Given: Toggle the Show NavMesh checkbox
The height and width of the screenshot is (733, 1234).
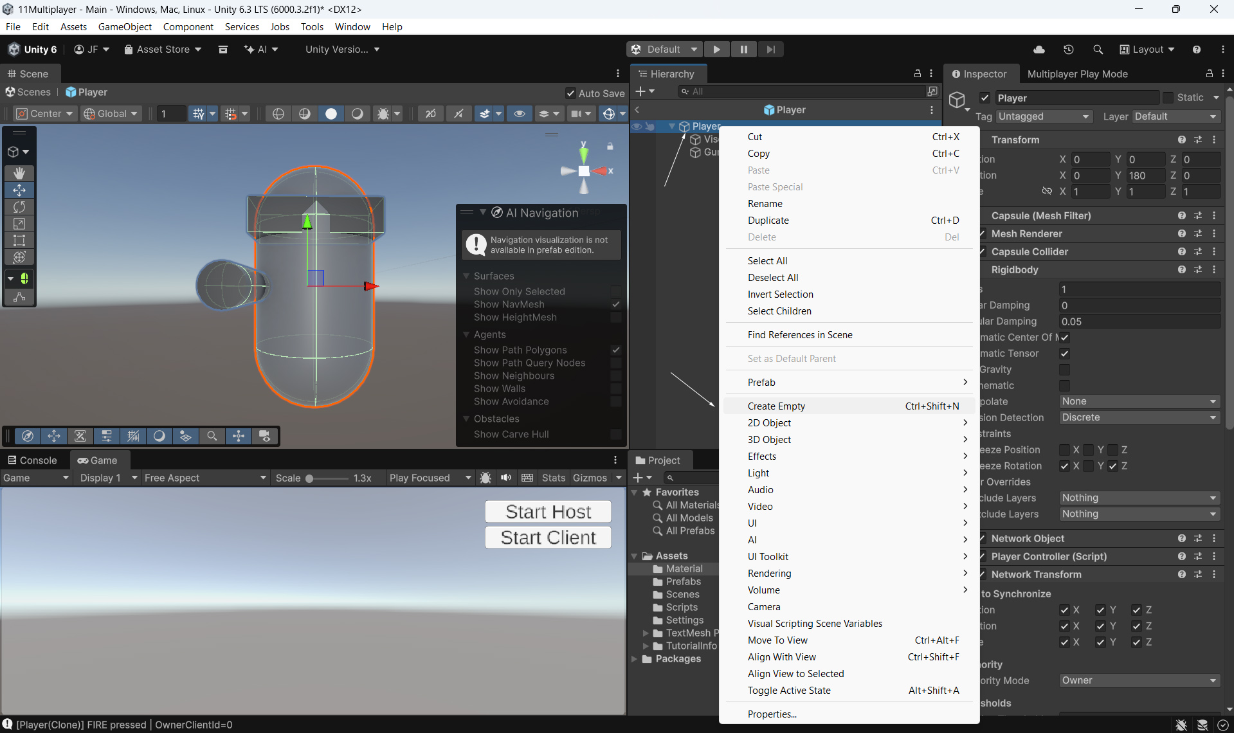Looking at the screenshot, I should click(615, 305).
